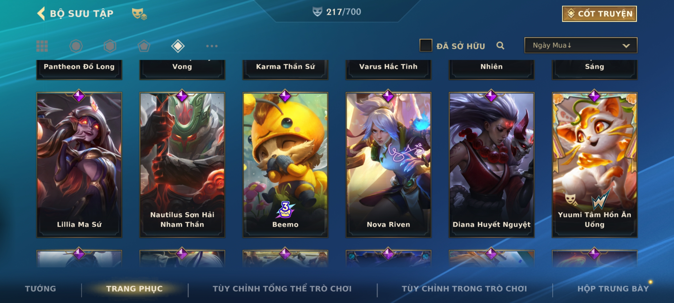Image resolution: width=674 pixels, height=303 pixels.
Task: Click the search magnifier icon
Action: coord(500,45)
